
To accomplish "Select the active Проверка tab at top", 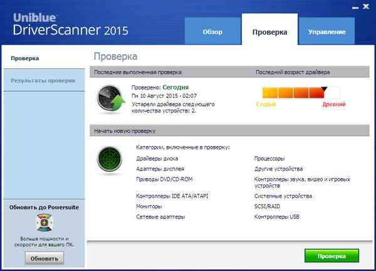I will click(x=269, y=31).
